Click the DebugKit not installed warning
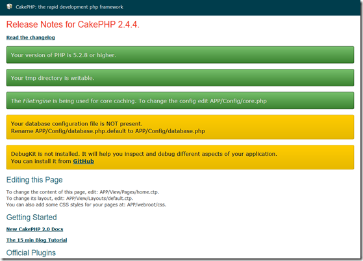 (180, 157)
